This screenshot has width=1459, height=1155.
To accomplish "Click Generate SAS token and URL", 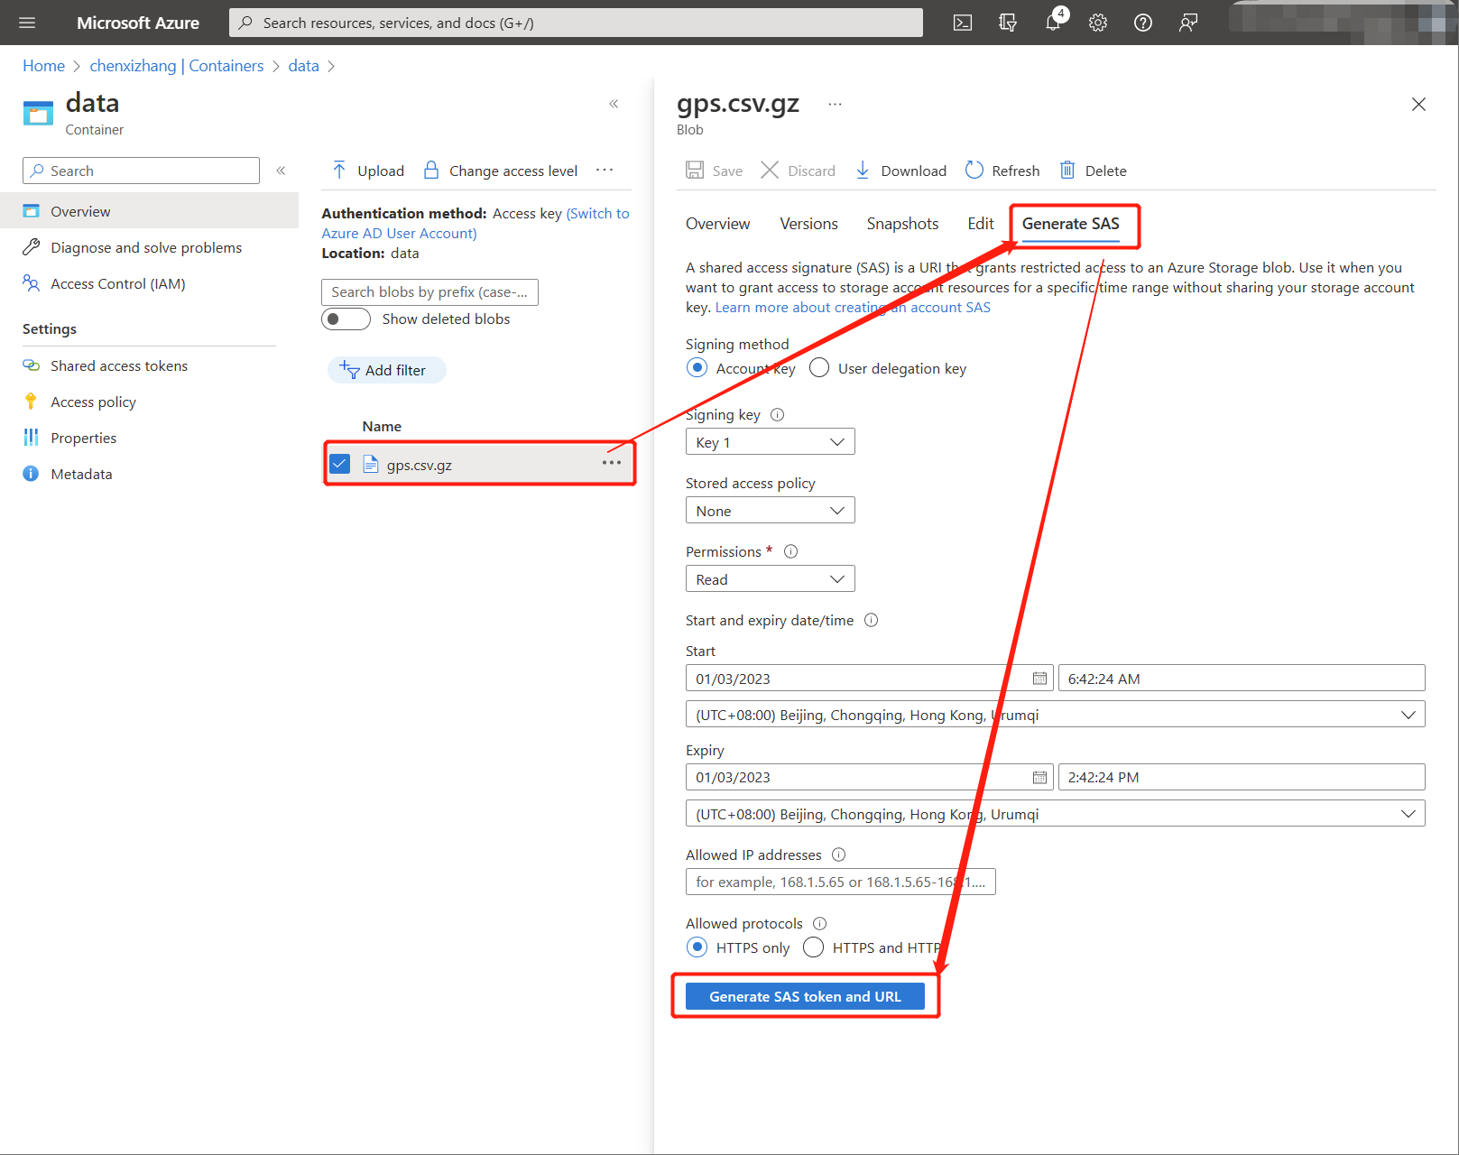I will click(x=805, y=996).
